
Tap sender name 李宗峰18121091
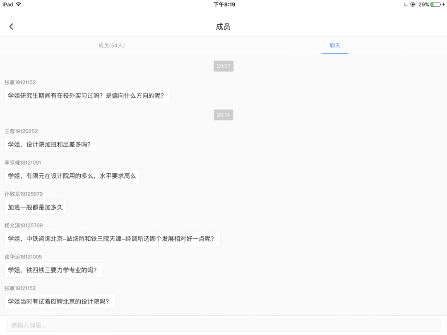click(x=23, y=163)
